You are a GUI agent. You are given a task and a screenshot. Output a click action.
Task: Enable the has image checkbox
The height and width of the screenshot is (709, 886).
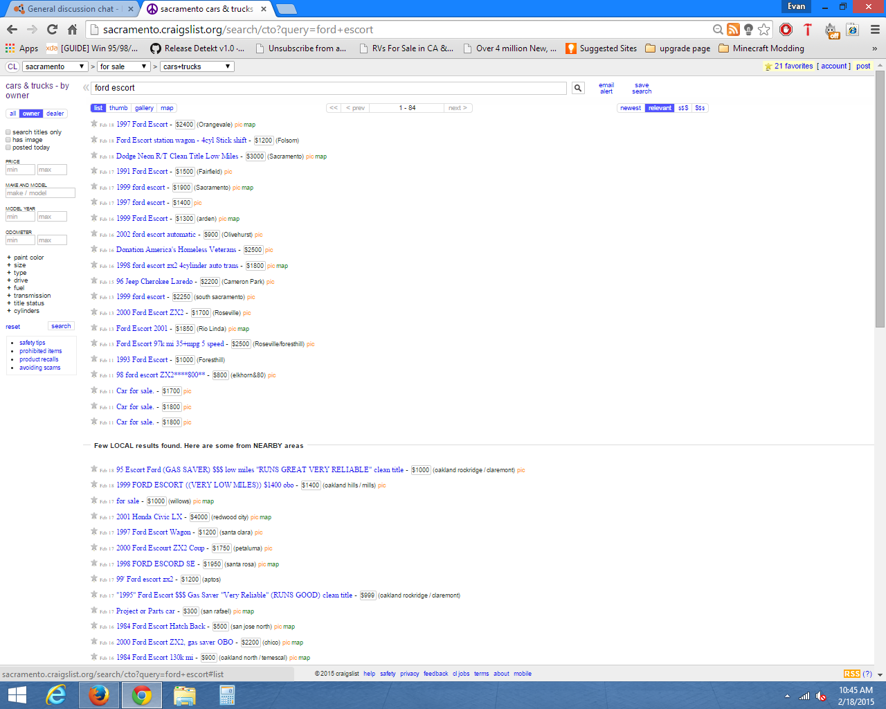(x=8, y=140)
